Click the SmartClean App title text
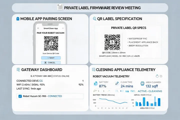Screen dimensions: 180x120 pos(50,28)
